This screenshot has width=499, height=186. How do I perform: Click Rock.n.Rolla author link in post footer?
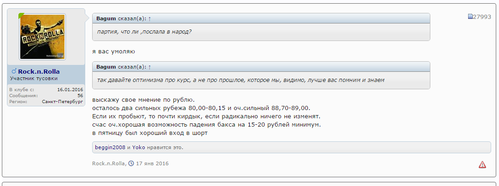point(109,163)
